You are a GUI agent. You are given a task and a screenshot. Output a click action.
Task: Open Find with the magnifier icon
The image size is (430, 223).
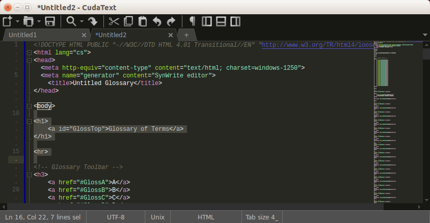pos(71,21)
